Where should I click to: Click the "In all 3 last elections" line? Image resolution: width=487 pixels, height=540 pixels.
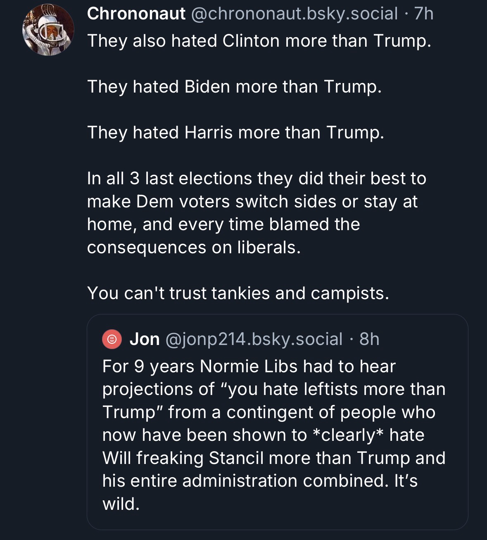click(257, 178)
